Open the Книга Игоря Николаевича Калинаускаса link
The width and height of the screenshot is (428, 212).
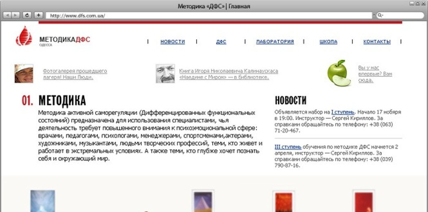(x=228, y=74)
